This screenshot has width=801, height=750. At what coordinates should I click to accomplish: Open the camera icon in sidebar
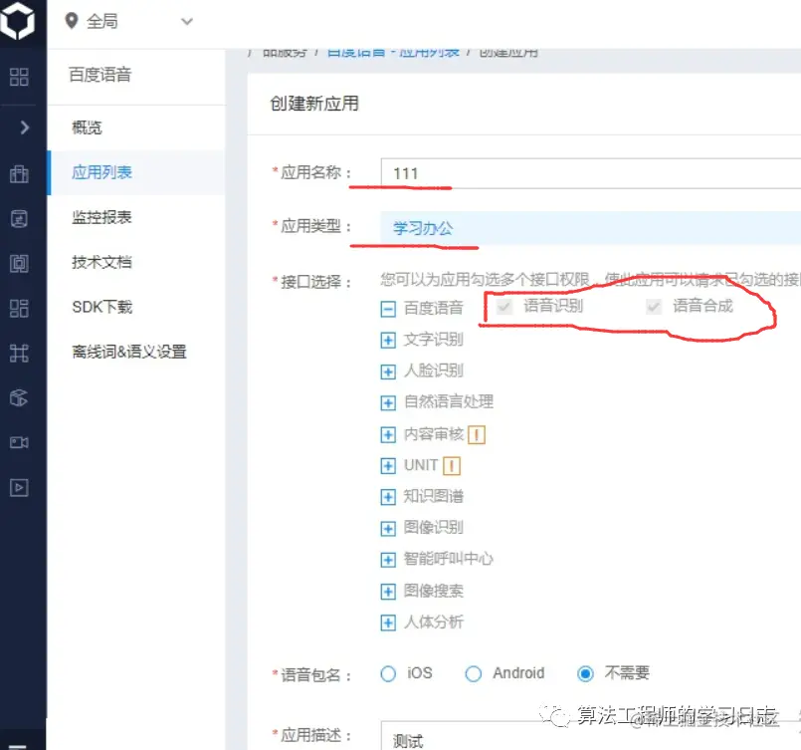point(18,442)
